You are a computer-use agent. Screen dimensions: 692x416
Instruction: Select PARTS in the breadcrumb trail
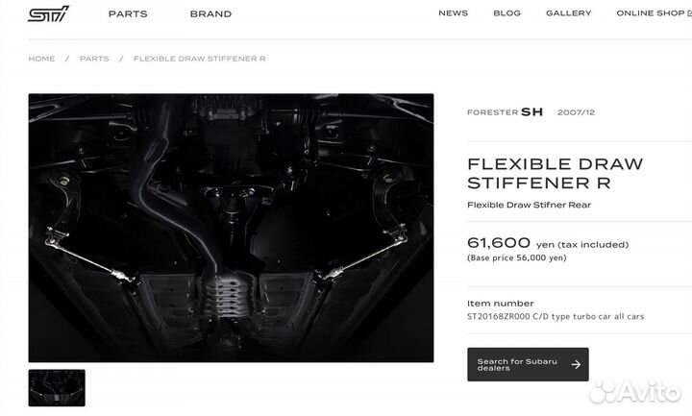click(x=94, y=59)
